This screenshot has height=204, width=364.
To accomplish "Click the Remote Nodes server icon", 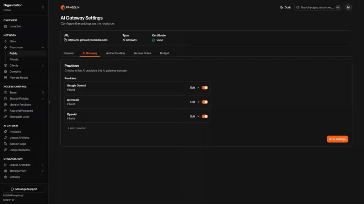I will tap(6, 78).
